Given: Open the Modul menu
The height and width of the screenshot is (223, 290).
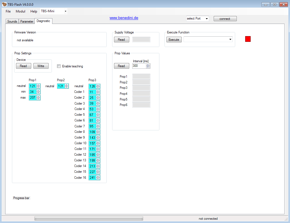Looking at the screenshot, I should (20, 11).
